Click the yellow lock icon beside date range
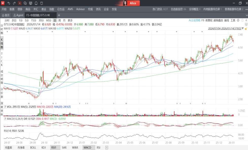 (245, 29)
